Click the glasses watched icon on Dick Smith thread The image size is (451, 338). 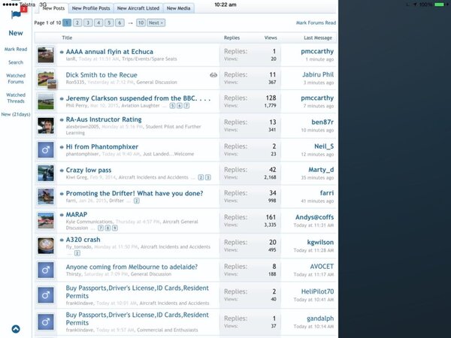[213, 76]
